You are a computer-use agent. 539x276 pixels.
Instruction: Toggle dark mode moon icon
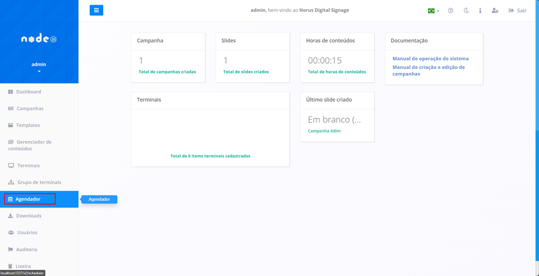[x=466, y=10]
